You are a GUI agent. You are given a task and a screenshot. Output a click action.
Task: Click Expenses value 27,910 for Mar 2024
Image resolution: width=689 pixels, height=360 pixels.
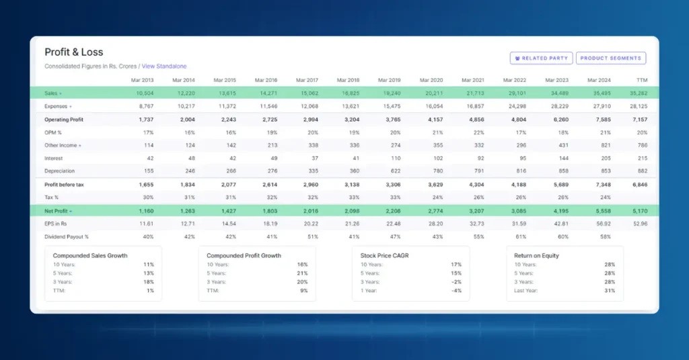602,107
